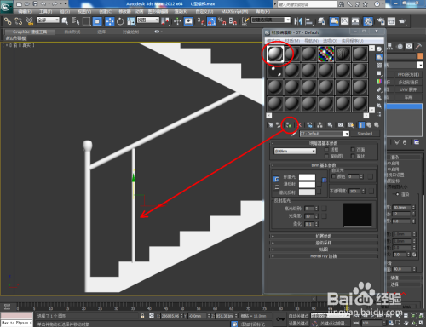The height and width of the screenshot is (327, 426).
Task: Click the FFD modifier button
Action: 408,75
